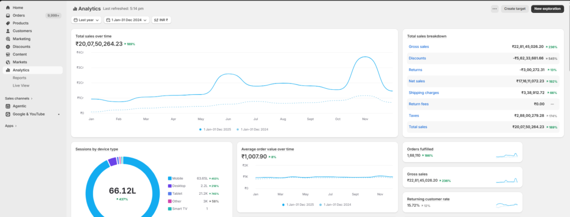Open Live View in sidebar
This screenshot has height=217, width=570.
point(21,85)
